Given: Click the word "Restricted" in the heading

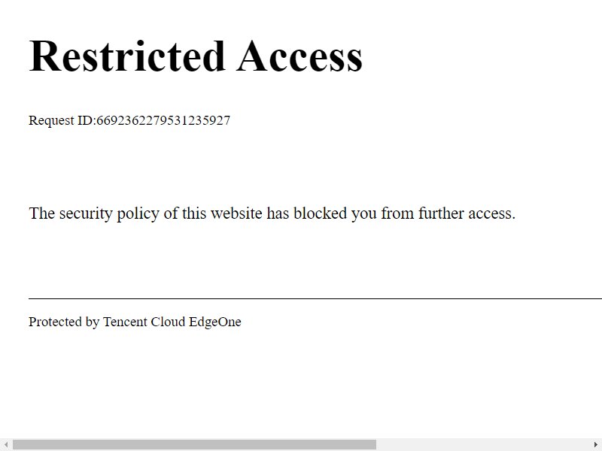Looking at the screenshot, I should 126,56.
